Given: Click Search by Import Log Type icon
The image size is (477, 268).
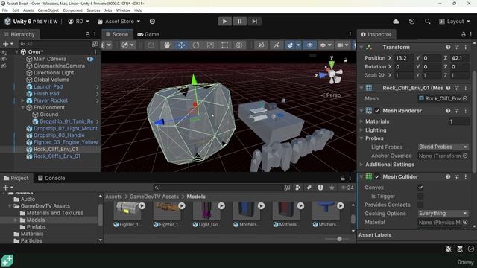Looking at the screenshot, I should [320, 188].
